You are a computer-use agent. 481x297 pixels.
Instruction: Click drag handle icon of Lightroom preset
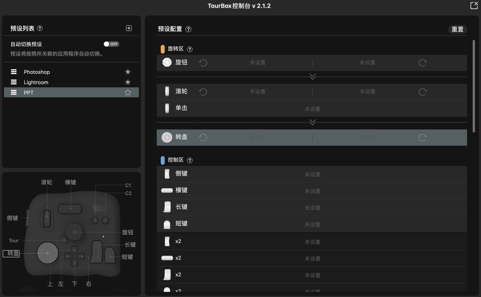(x=14, y=82)
